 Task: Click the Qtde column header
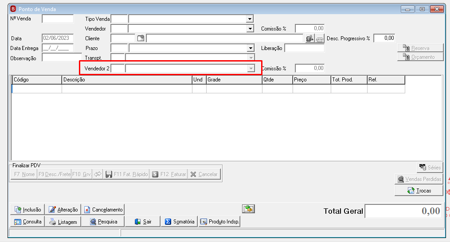[278, 80]
